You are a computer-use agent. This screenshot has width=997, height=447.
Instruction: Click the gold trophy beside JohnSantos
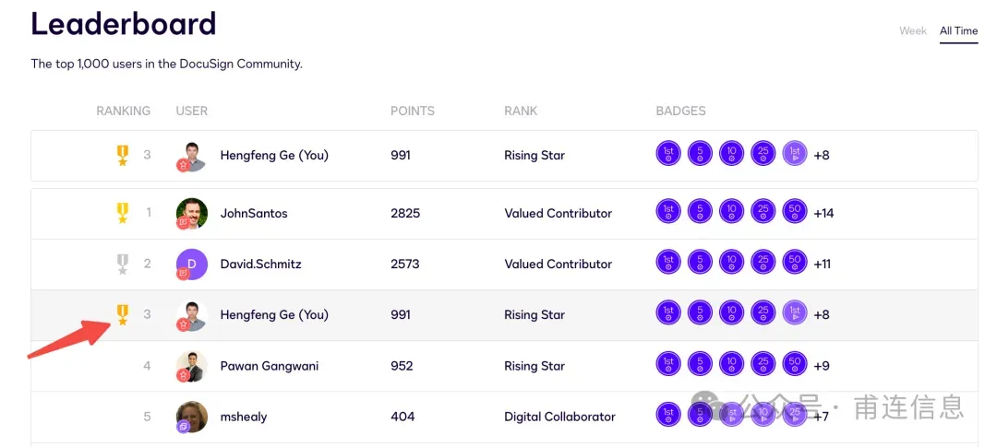pyautogui.click(x=122, y=214)
